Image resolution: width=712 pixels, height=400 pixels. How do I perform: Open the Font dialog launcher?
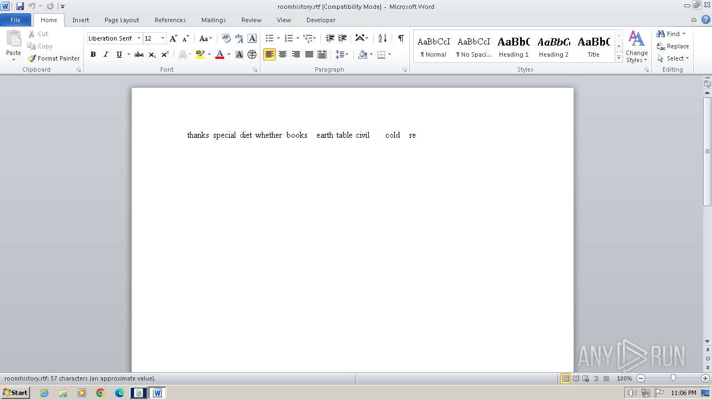(x=255, y=70)
